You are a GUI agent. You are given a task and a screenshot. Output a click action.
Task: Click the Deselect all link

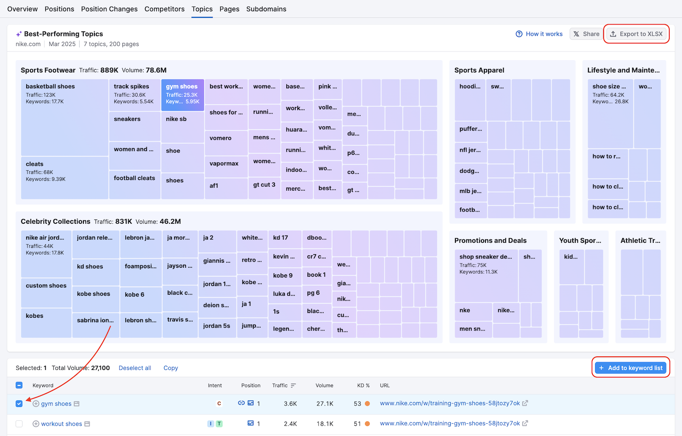point(135,368)
